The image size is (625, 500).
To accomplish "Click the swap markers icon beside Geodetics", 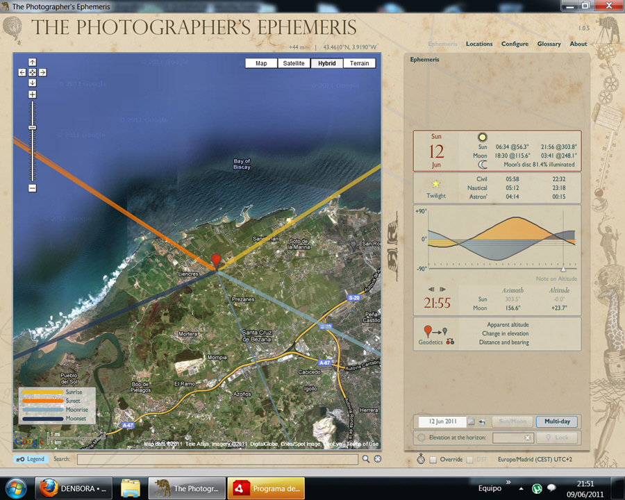I will pos(451,342).
